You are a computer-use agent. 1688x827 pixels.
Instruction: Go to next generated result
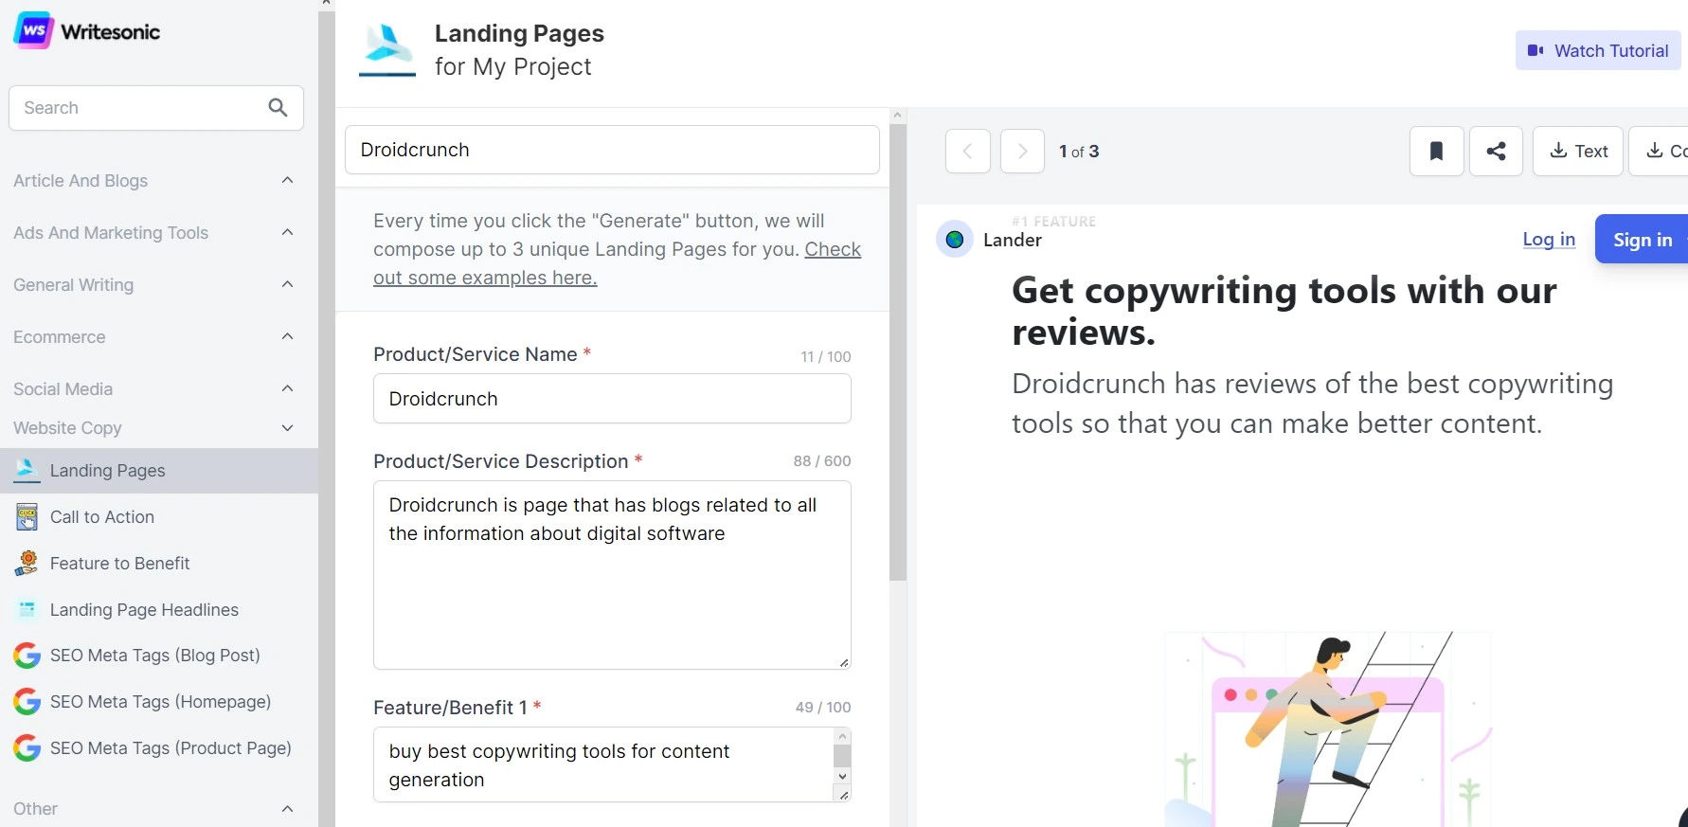coord(1022,151)
